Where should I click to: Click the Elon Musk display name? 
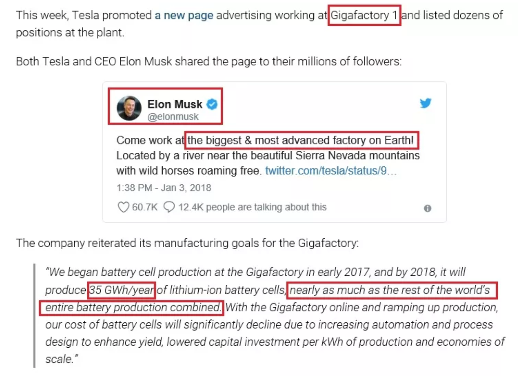click(175, 104)
